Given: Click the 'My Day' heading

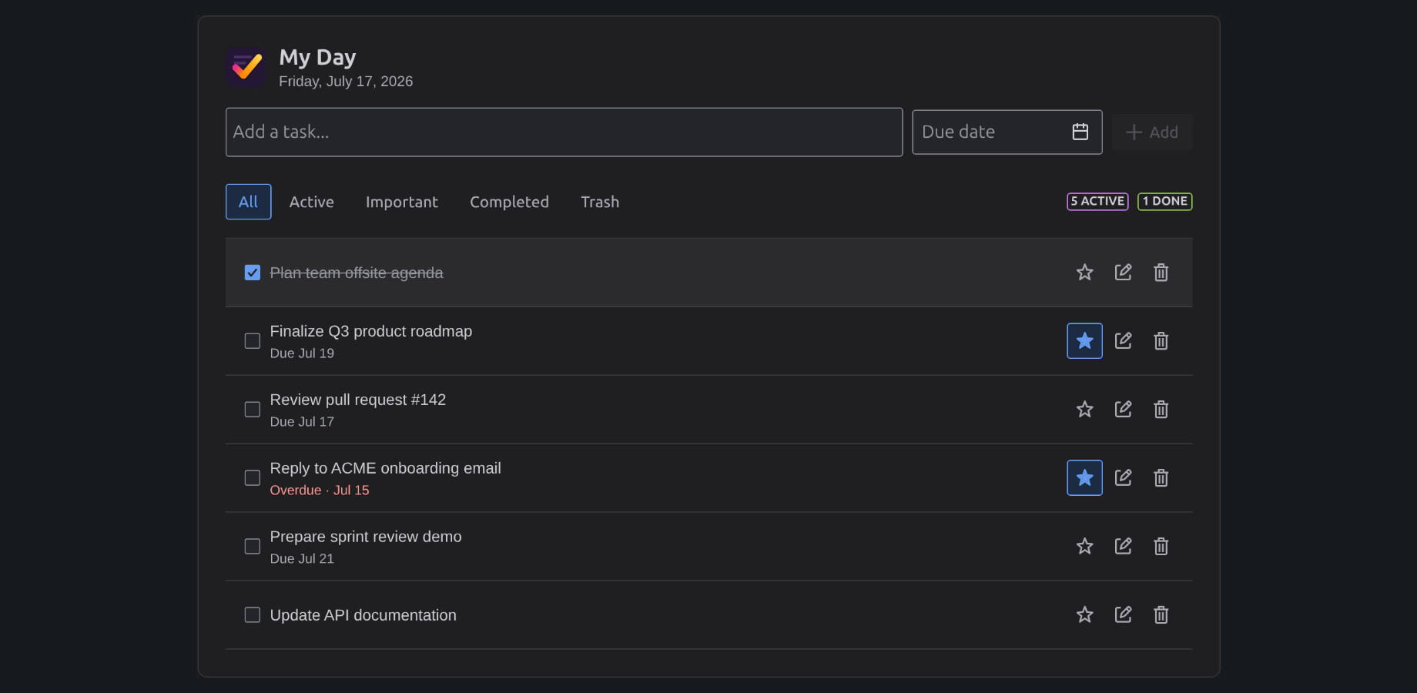Looking at the screenshot, I should [317, 58].
